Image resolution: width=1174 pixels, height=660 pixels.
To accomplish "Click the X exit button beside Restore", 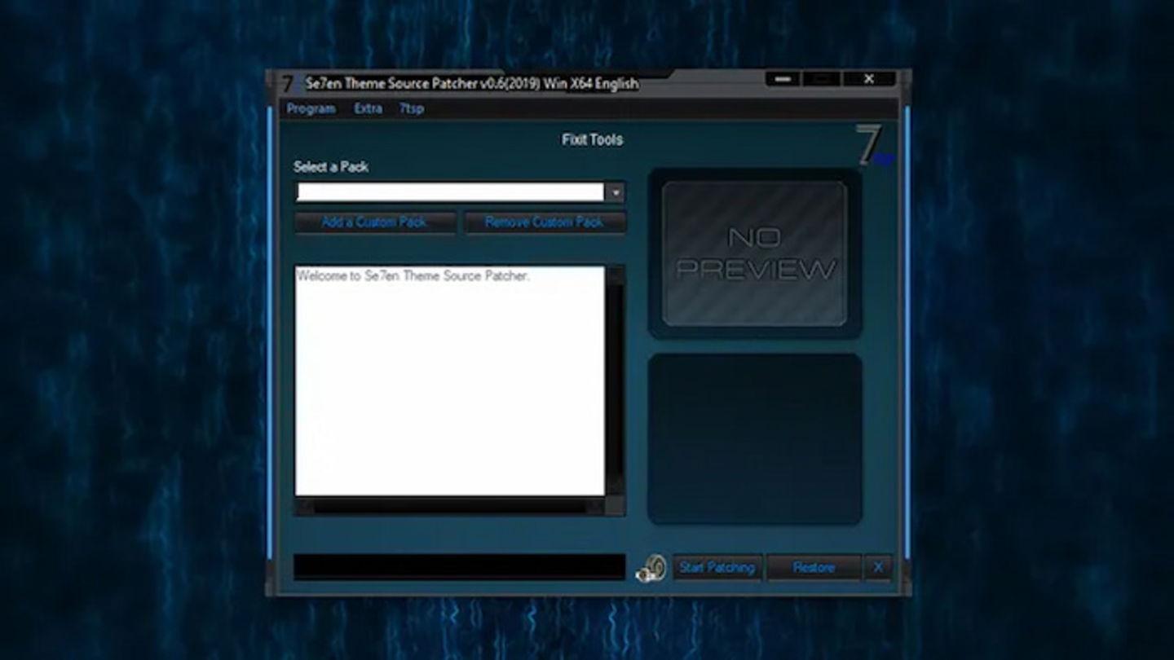I will point(878,567).
